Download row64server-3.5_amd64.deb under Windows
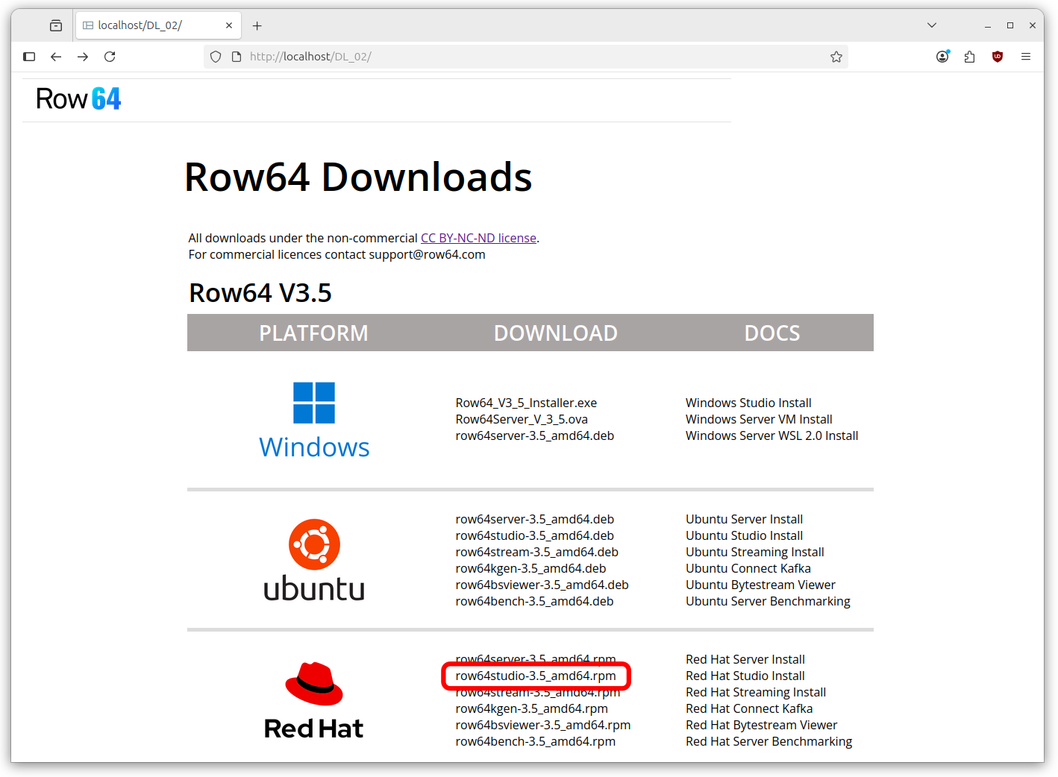The width and height of the screenshot is (1058, 777). pos(535,435)
